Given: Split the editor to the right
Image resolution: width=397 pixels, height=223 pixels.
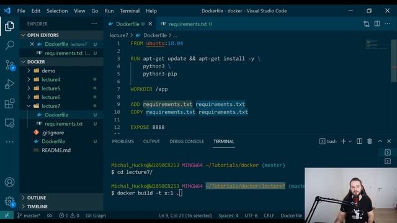Looking at the screenshot, I should (377, 24).
